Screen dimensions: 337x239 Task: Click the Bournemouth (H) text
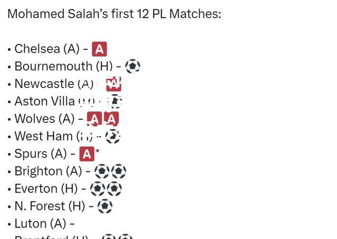pyautogui.click(x=64, y=66)
